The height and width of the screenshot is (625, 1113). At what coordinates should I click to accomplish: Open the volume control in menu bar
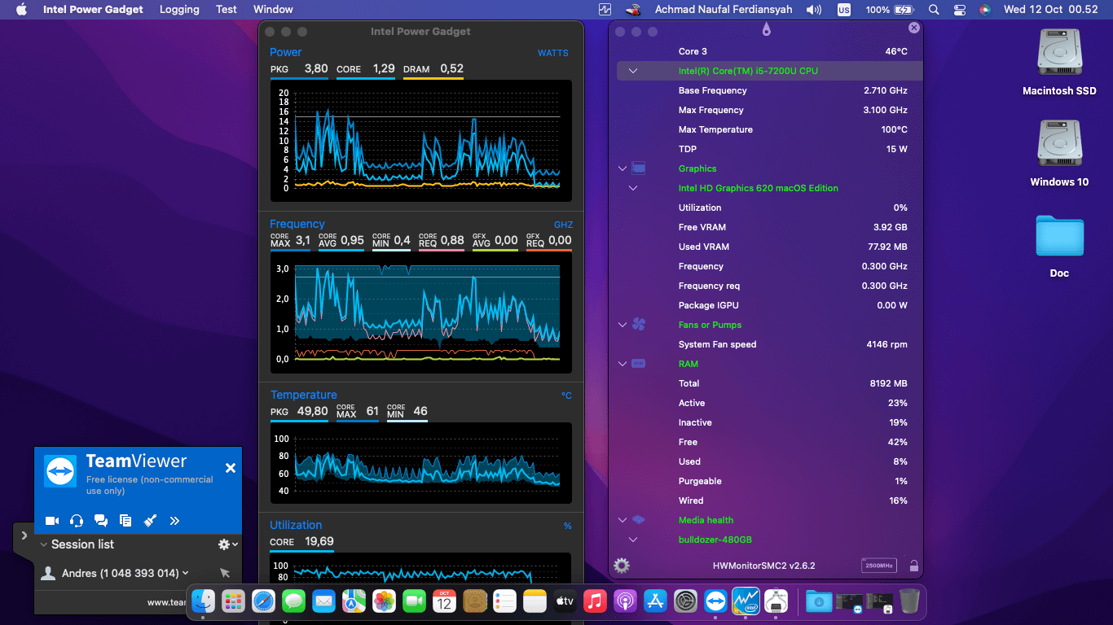[813, 10]
